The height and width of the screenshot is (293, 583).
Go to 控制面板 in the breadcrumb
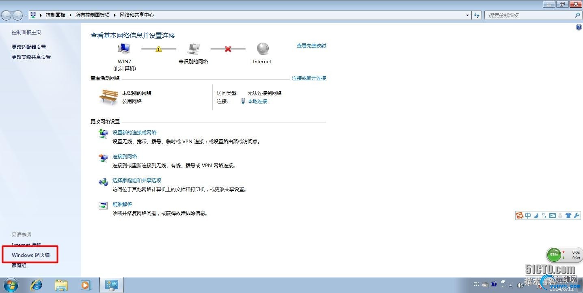tap(56, 15)
